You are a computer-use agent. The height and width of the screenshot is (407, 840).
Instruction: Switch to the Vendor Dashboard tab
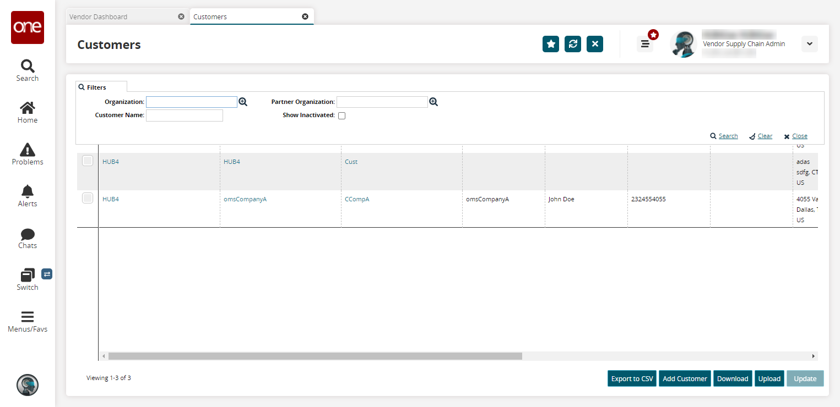[x=99, y=16]
